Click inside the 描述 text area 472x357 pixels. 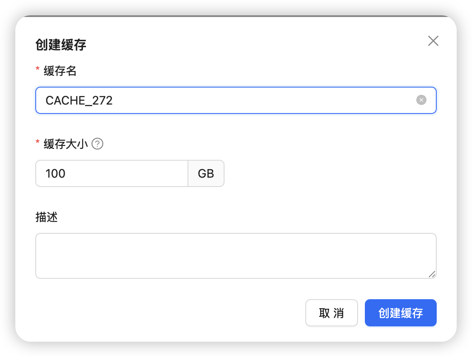click(236, 255)
